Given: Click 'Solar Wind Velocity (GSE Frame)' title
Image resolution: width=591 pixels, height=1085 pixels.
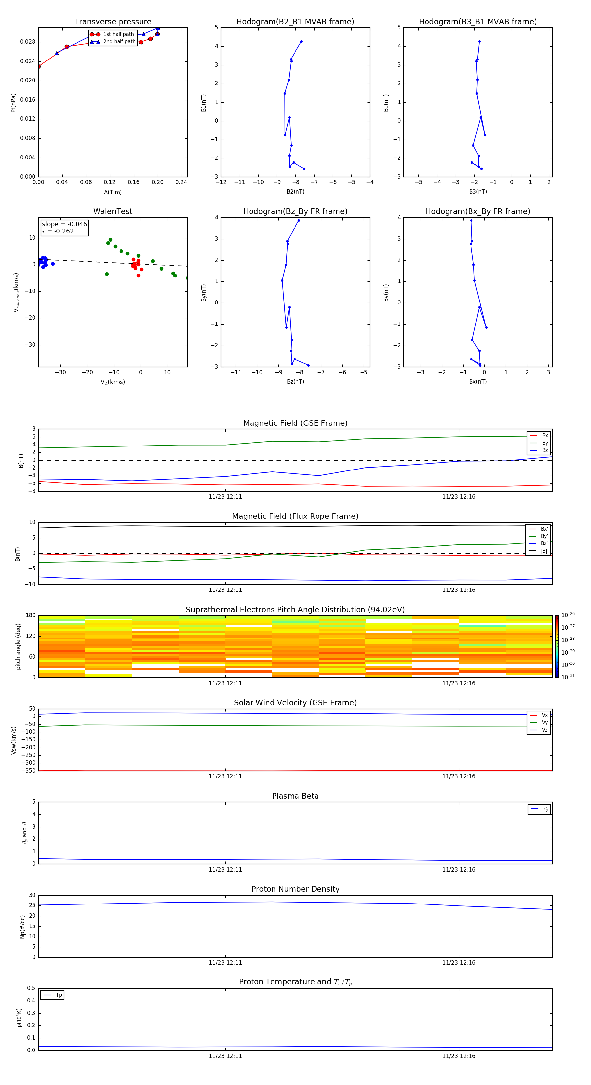Looking at the screenshot, I should [x=295, y=703].
